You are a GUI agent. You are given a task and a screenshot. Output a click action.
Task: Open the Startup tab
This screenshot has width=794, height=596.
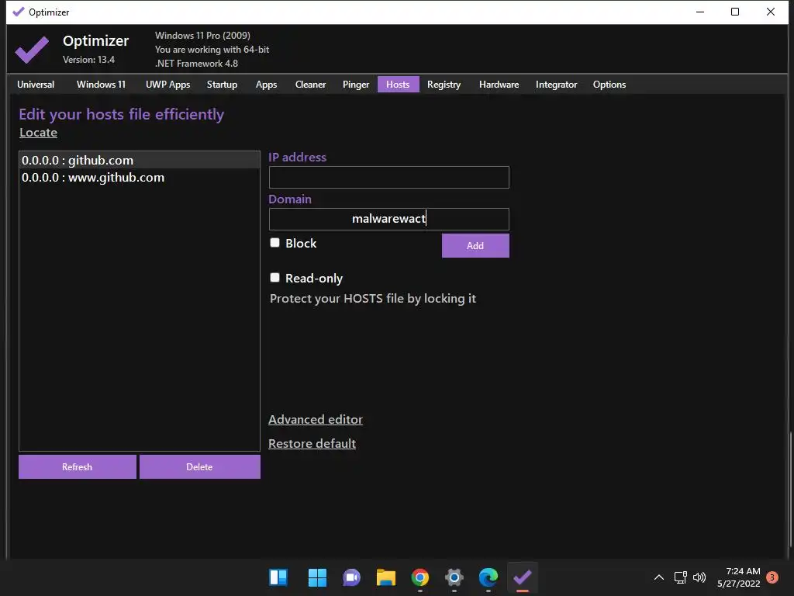pos(223,85)
